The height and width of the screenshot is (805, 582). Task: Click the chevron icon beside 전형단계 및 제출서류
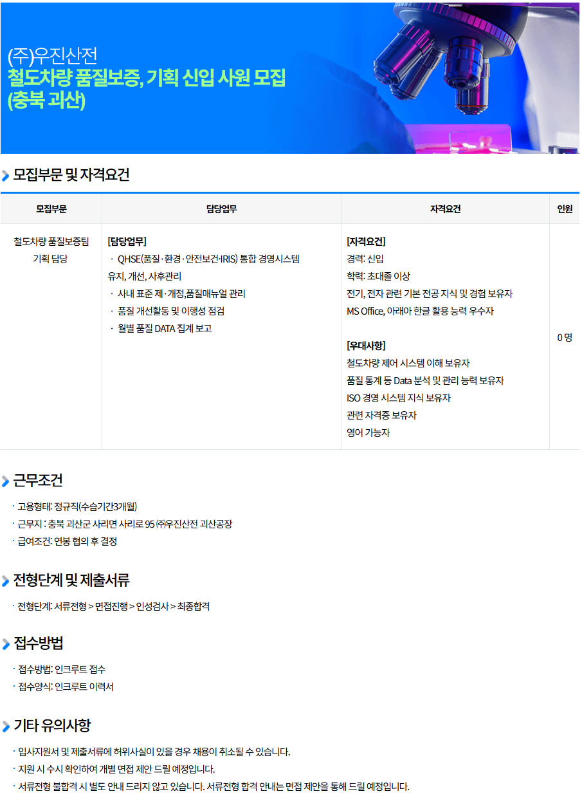pyautogui.click(x=6, y=581)
